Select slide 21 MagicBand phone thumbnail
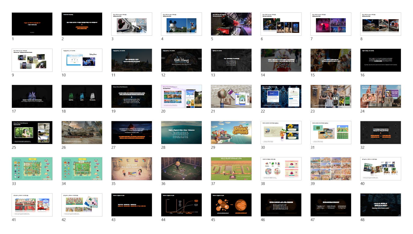Viewport: 413px width, 234px height. 231,96
